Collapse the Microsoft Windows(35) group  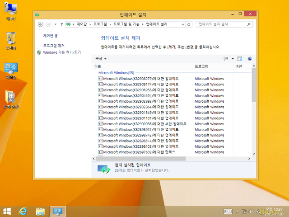116,73
